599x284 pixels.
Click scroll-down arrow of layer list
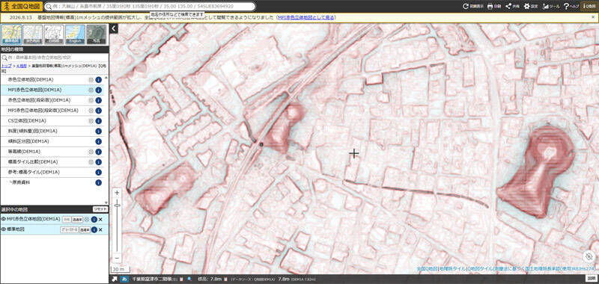(x=106, y=203)
